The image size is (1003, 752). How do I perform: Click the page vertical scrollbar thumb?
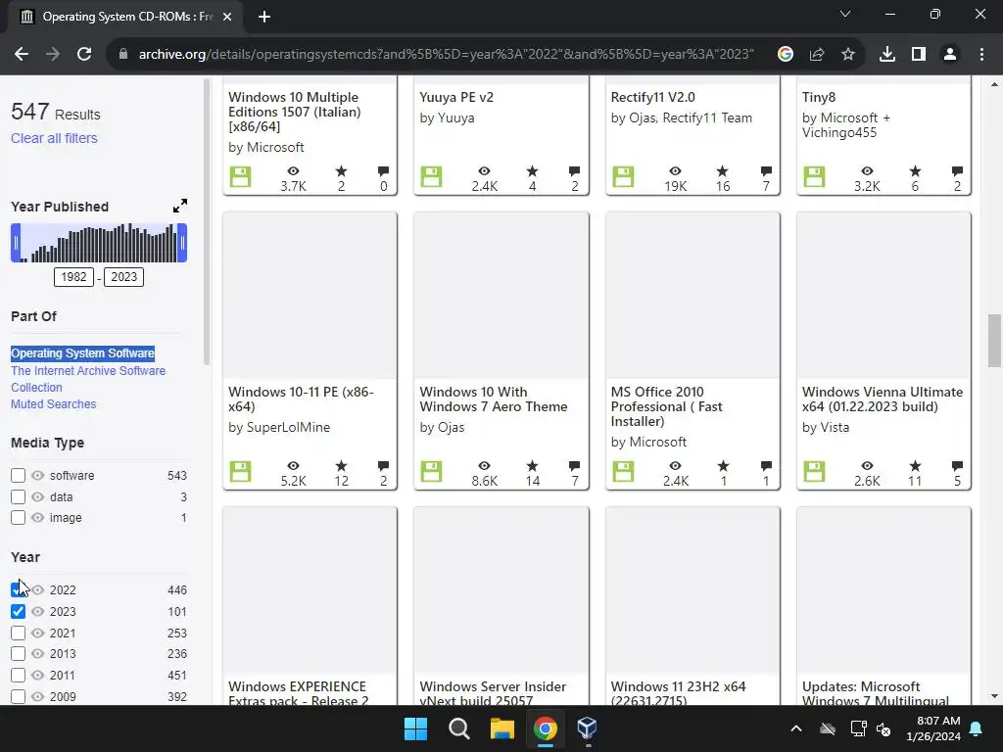tap(994, 341)
